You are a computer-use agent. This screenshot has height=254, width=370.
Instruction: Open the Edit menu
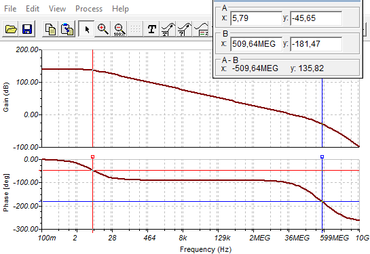(33, 9)
